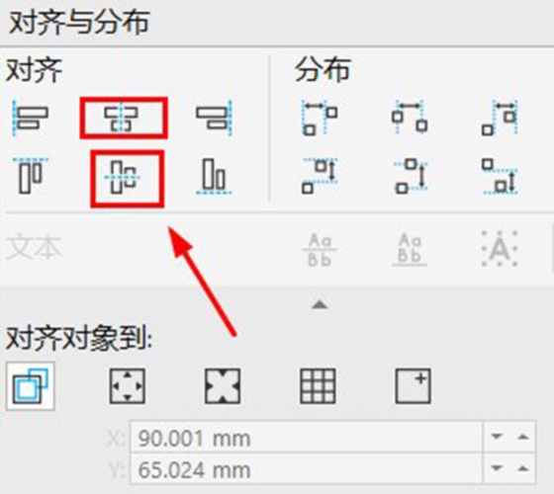Increase the X value 90.001 mm
The height and width of the screenshot is (494, 554).
523,437
